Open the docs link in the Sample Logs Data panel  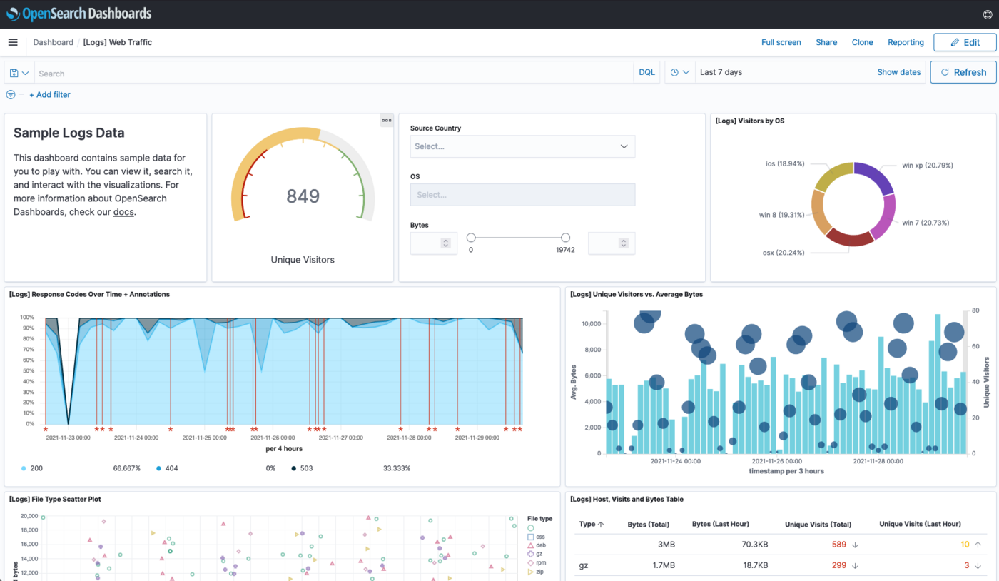pyautogui.click(x=123, y=212)
